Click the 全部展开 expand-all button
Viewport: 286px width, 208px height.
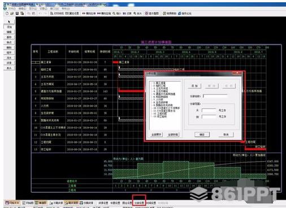tap(157, 135)
